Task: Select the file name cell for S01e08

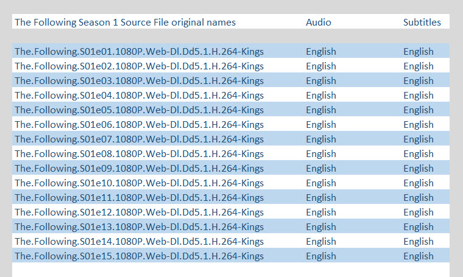Action: pyautogui.click(x=139, y=153)
